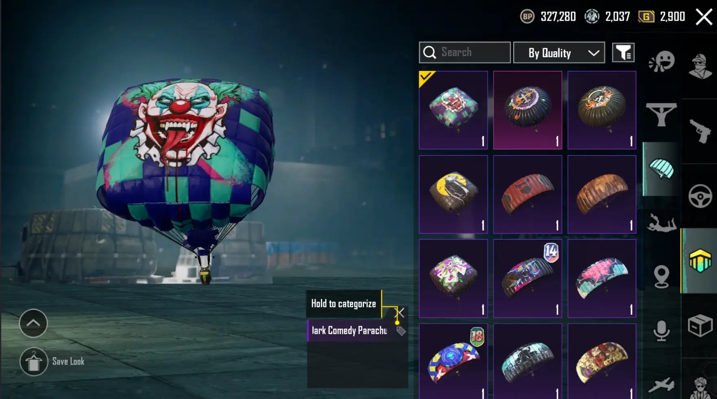
Task: Switch to the masked character tab
Action: 700,66
